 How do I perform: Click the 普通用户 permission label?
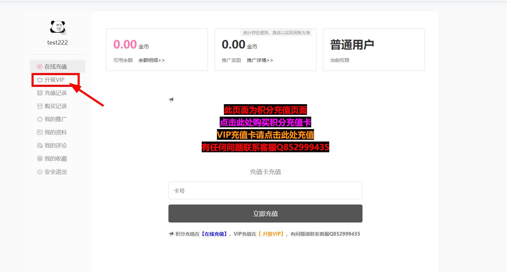[352, 45]
